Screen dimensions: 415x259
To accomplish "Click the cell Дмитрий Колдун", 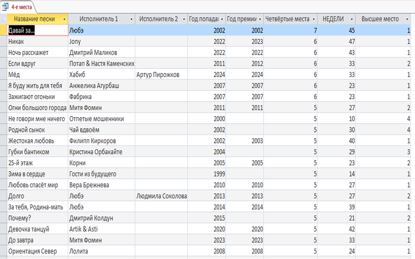I will (x=102, y=218).
